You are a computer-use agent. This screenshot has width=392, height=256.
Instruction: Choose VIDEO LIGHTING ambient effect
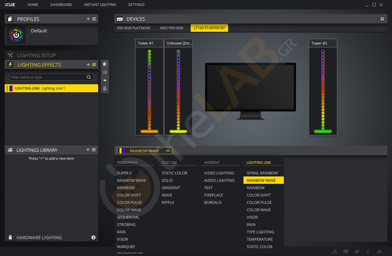click(x=219, y=173)
